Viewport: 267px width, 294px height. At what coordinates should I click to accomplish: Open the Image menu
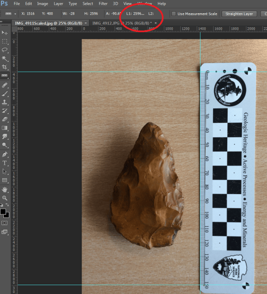(x=43, y=4)
